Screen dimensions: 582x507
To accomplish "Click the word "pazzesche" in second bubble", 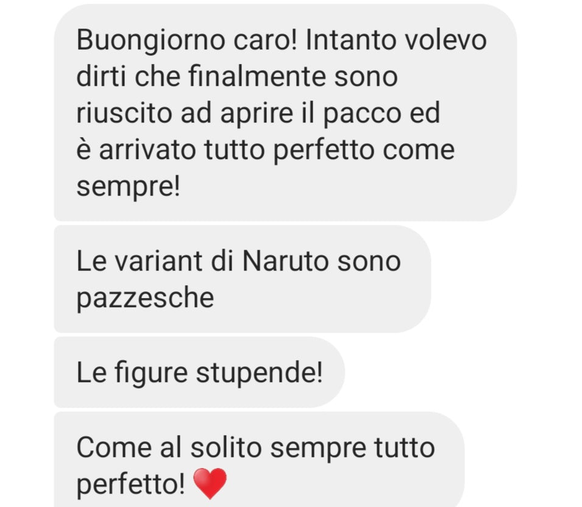I will coord(145,299).
